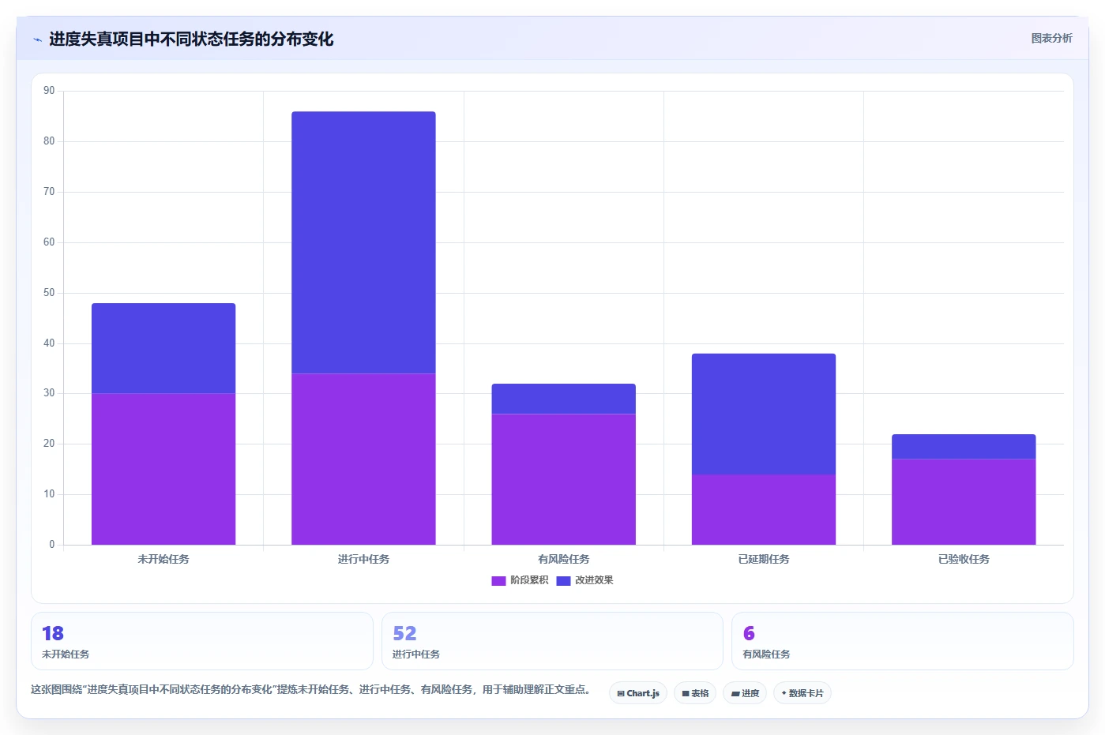The height and width of the screenshot is (735, 1105).
Task: Click the chart title 进度失真项目中不同状态任务的分布变化
Action: coord(191,39)
